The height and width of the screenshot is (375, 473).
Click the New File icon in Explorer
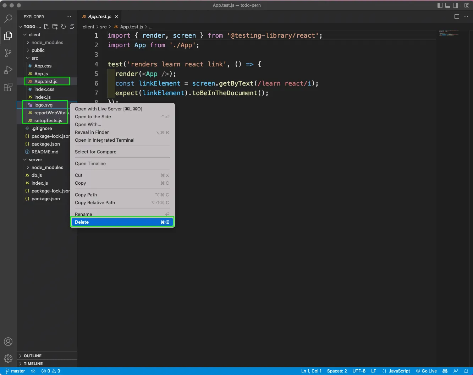tap(46, 27)
